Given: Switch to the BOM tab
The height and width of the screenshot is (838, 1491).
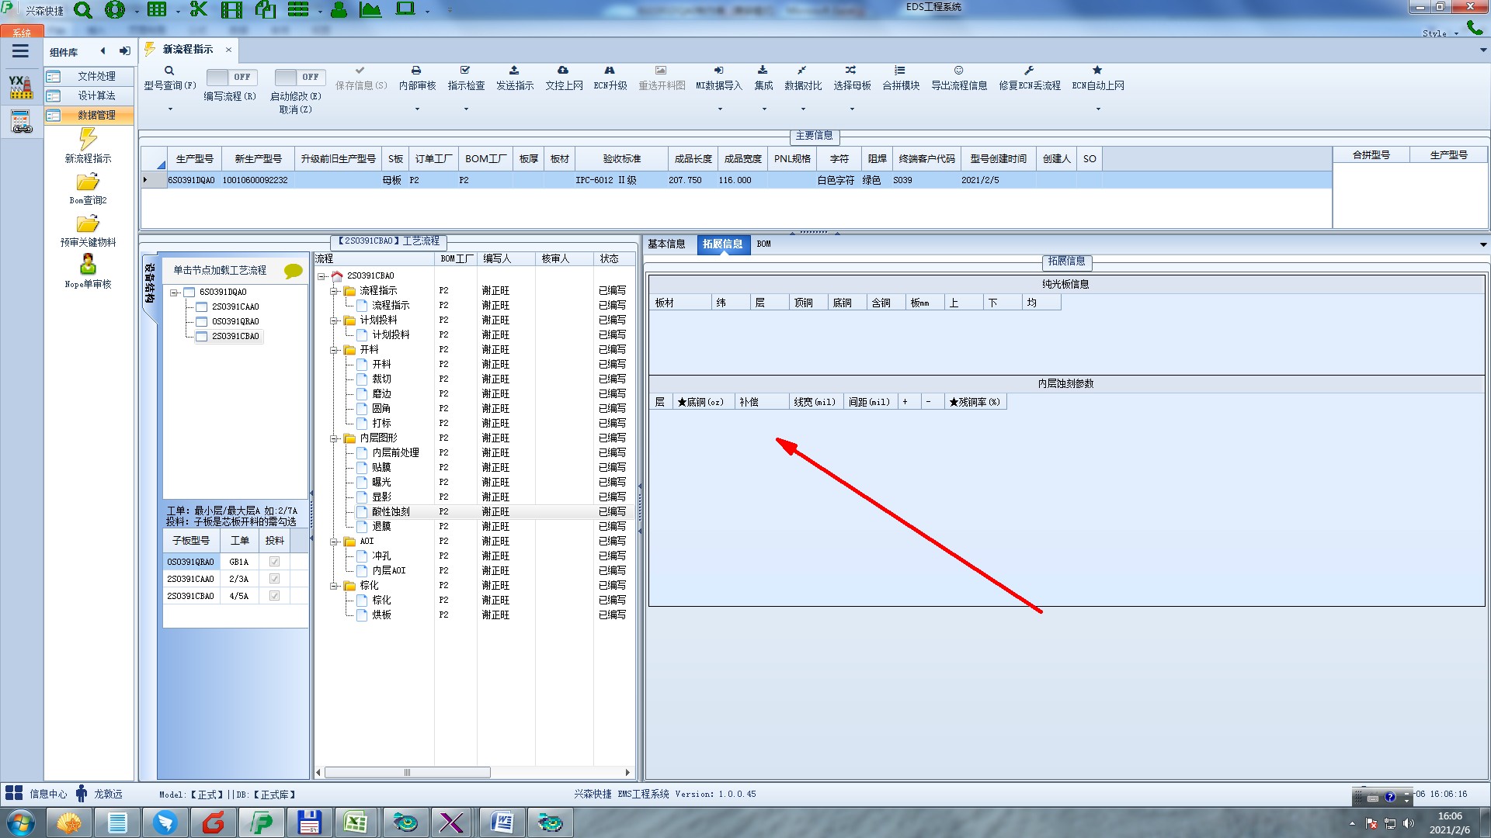Looking at the screenshot, I should click(763, 244).
